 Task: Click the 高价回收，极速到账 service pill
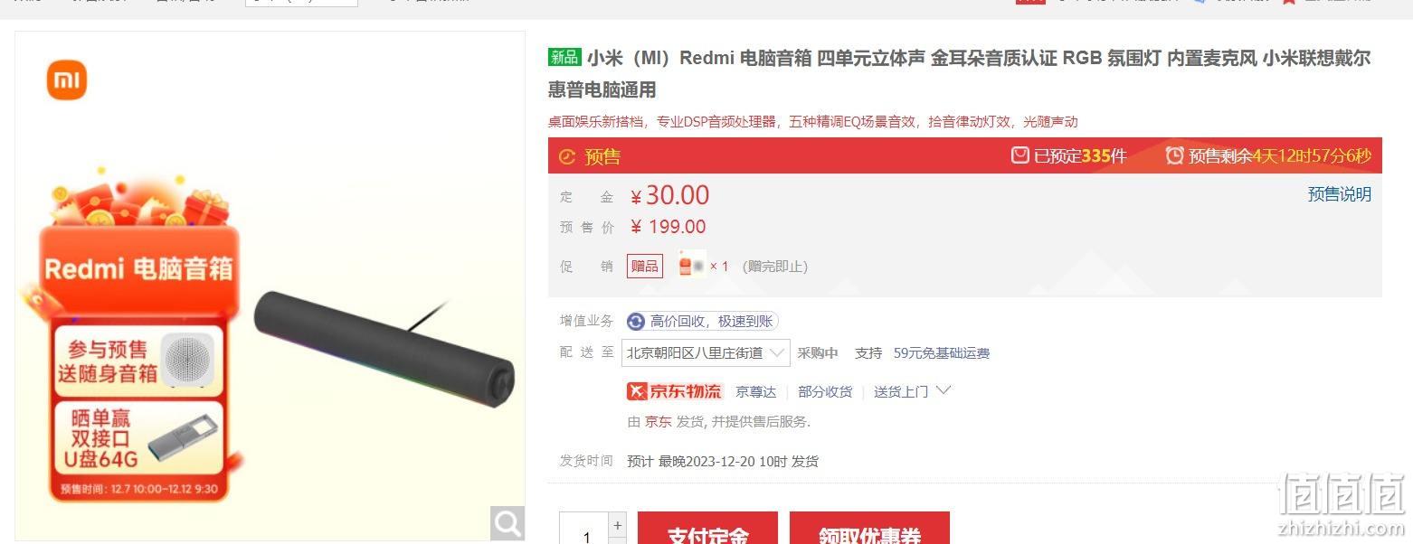702,322
